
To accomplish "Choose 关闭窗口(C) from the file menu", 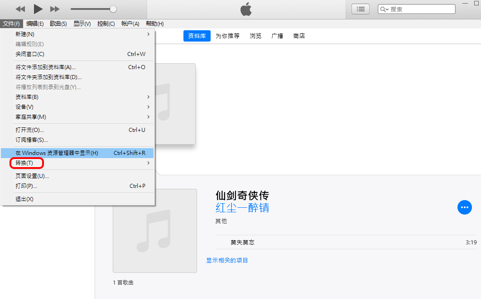I will pos(77,54).
